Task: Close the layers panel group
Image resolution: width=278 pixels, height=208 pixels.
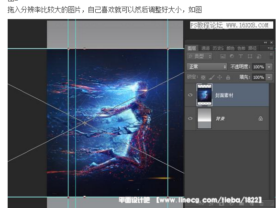Action: click(271, 42)
